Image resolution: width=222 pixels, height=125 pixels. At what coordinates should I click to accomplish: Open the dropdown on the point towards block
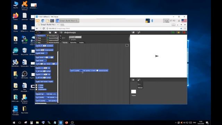[45, 53]
